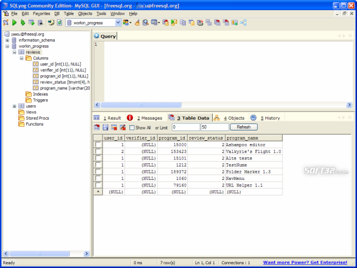
Task: Open the workin_progress database dropdown
Action: (x=118, y=23)
